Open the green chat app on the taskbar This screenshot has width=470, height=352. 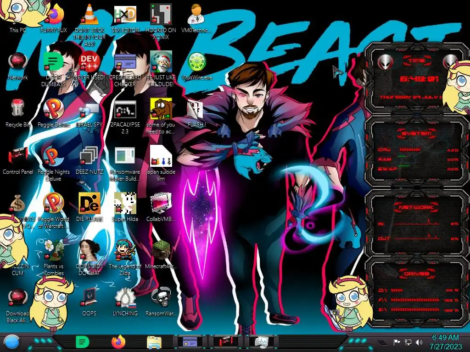(x=83, y=342)
